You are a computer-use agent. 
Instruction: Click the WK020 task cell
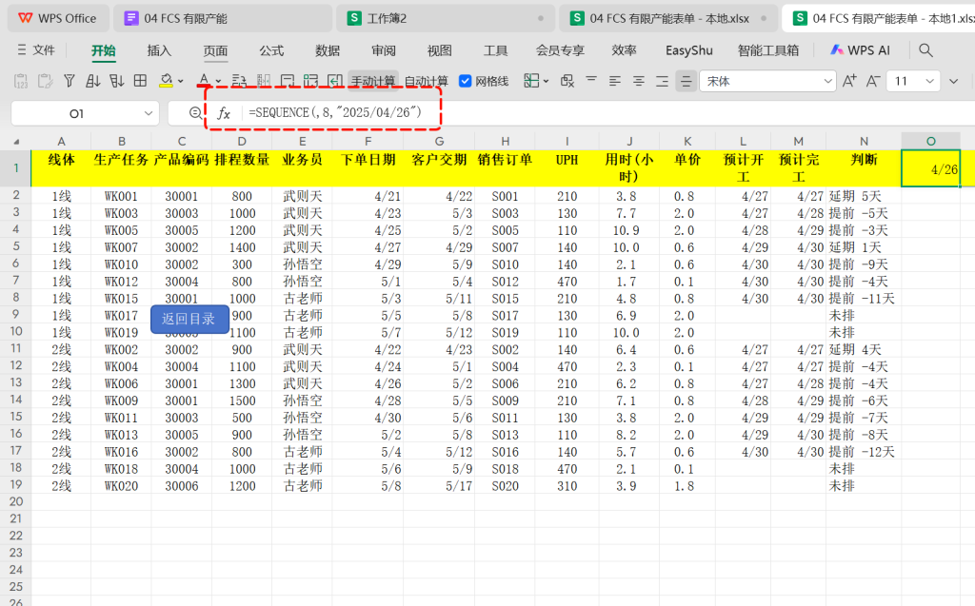(x=121, y=486)
